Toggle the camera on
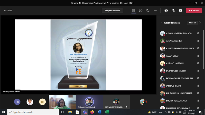205x115 pixels. 166,11
